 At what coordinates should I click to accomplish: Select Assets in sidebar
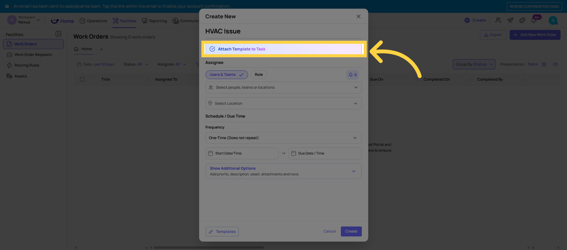[33, 76]
